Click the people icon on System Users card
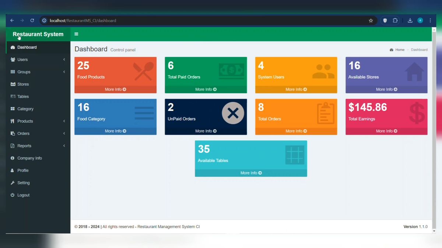The width and height of the screenshot is (442, 248). (323, 72)
